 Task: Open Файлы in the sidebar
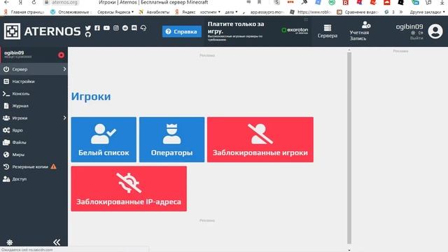pyautogui.click(x=34, y=142)
